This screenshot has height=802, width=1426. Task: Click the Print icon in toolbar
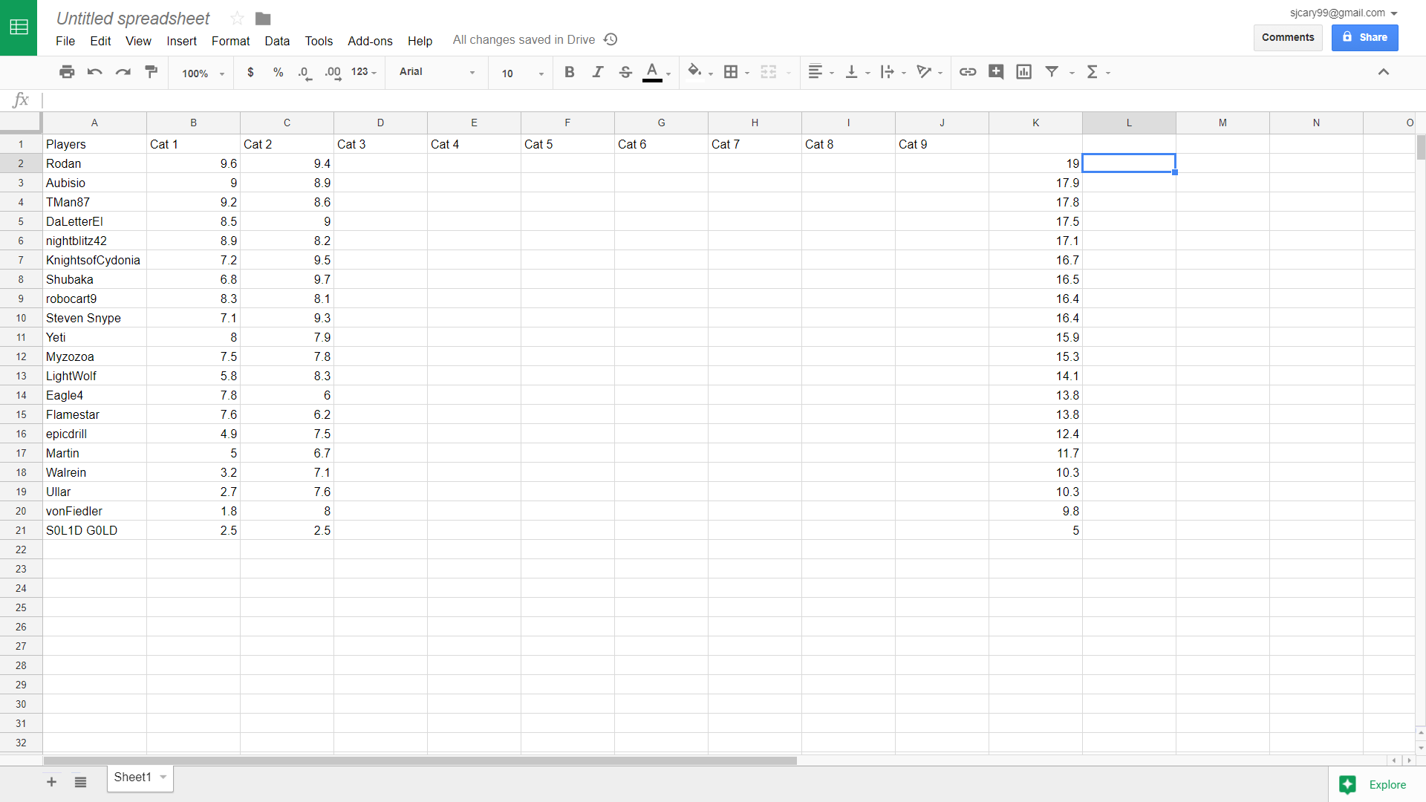(67, 72)
